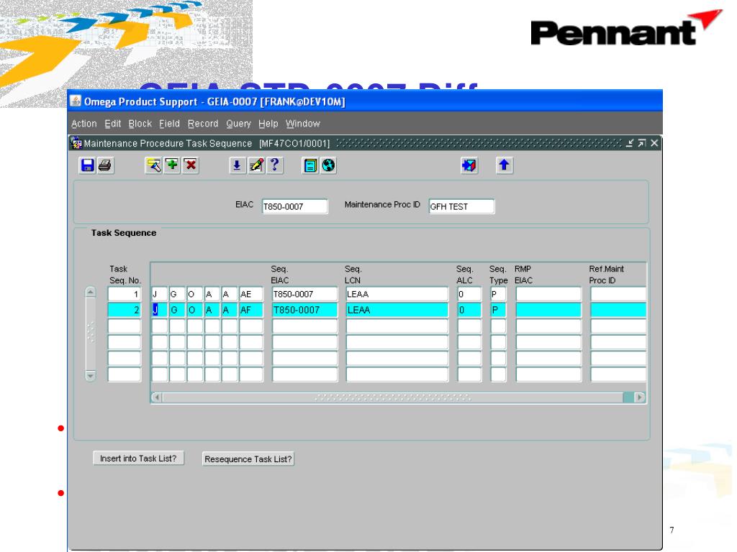Click the blue up-arrow toolbar icon
The width and height of the screenshot is (737, 552).
pyautogui.click(x=505, y=165)
